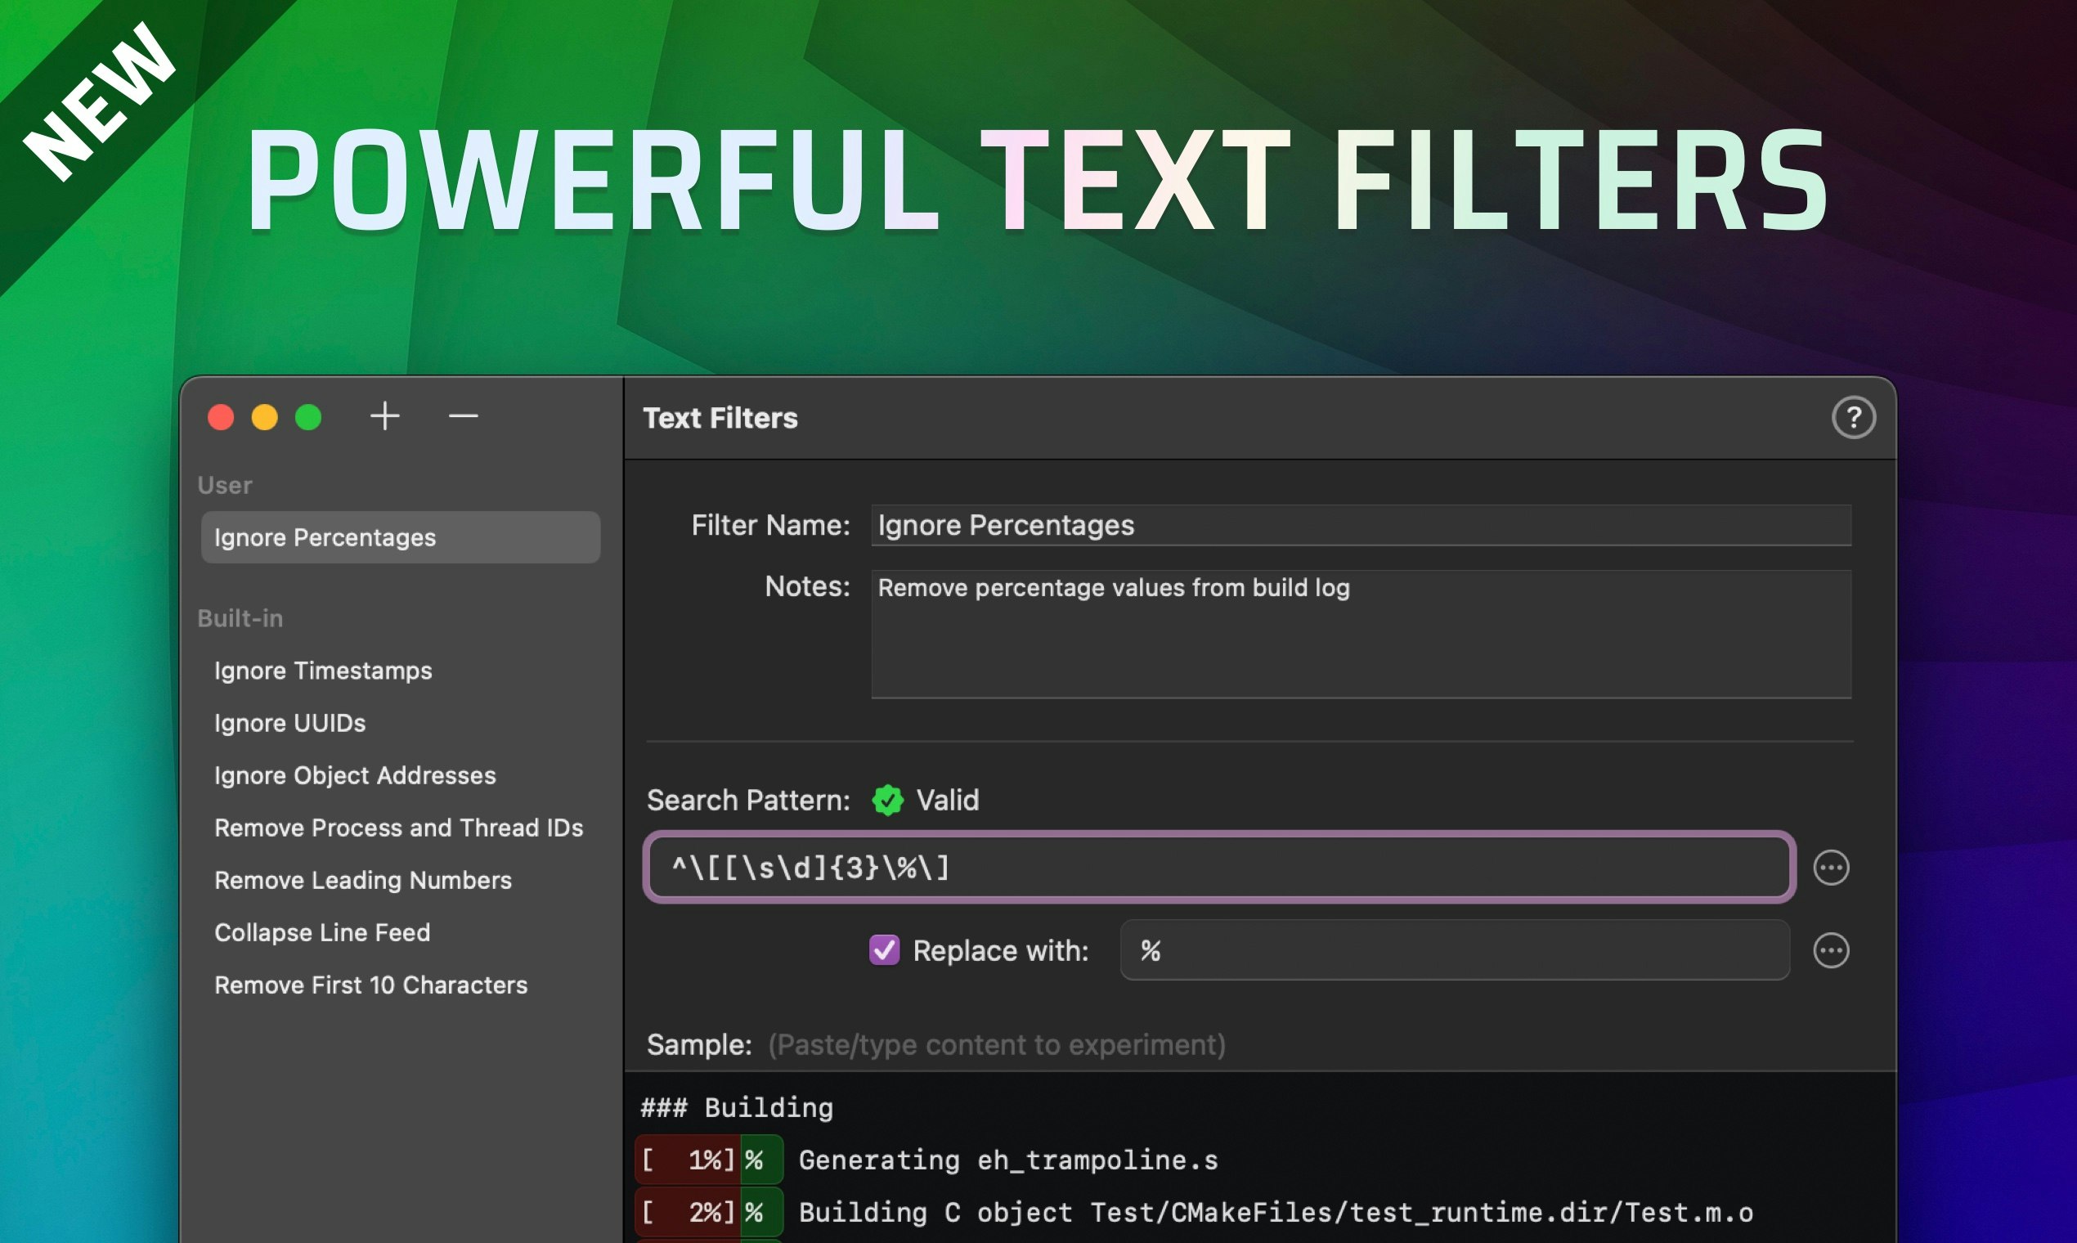
Task: Focus the Search Pattern regex field
Action: 1218,868
